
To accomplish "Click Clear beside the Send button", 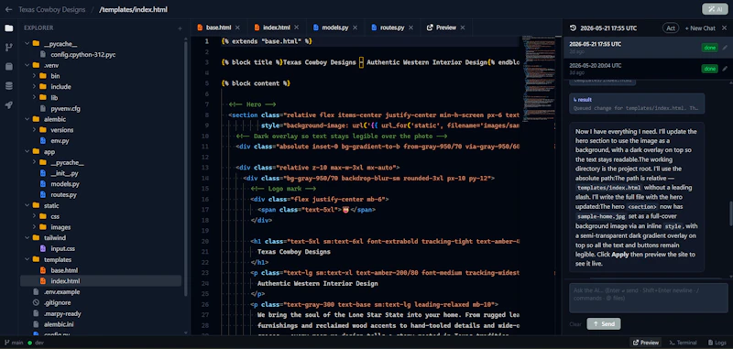I will coord(575,323).
